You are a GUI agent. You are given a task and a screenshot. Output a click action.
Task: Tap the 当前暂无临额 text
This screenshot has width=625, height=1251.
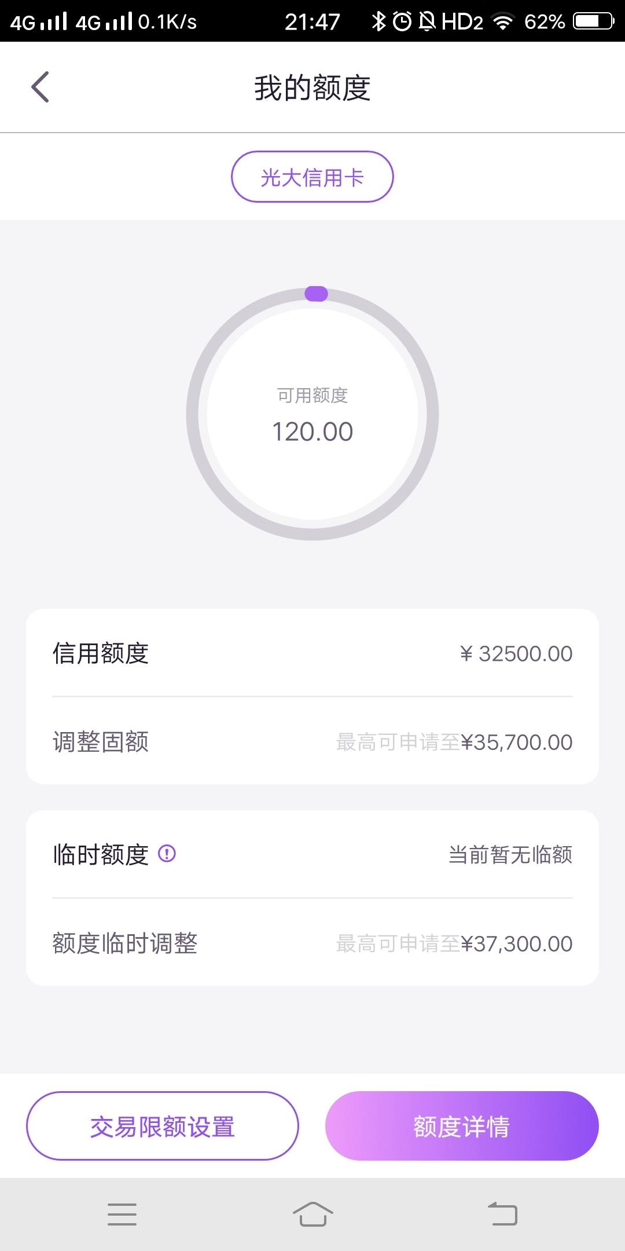[x=510, y=854]
